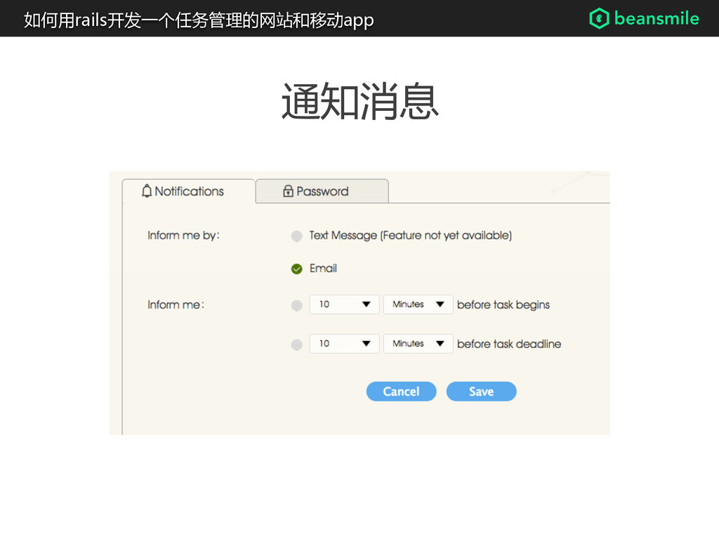Click the before task begins label
The width and height of the screenshot is (719, 539).
point(503,305)
